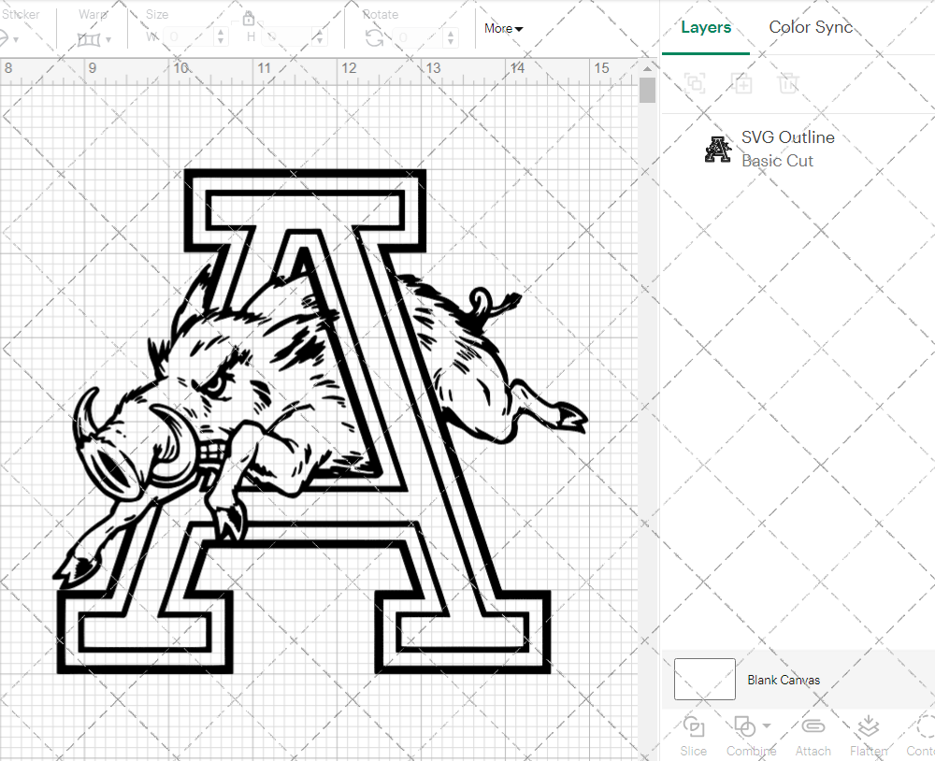
Task: Click the Blank Canvas label
Action: pos(784,680)
